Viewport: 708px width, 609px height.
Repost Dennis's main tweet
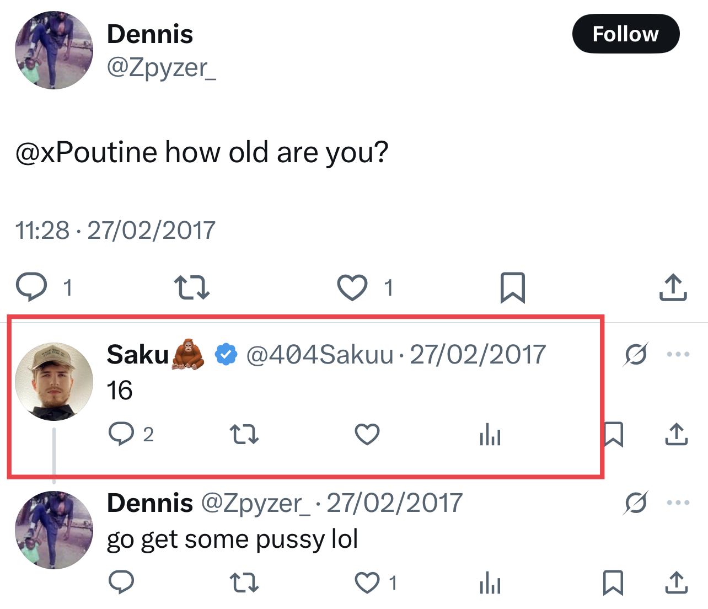pos(191,287)
